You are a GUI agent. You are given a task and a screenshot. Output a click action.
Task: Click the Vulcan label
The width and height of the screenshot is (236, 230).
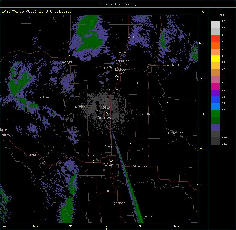coord(149,216)
